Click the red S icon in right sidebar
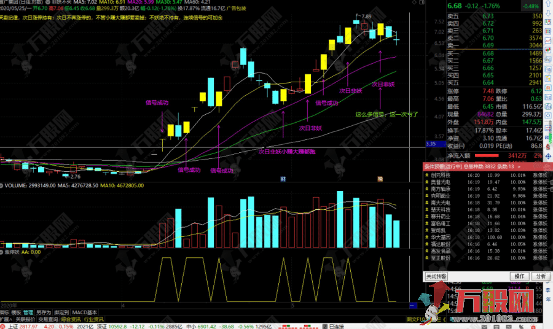 (548, 147)
